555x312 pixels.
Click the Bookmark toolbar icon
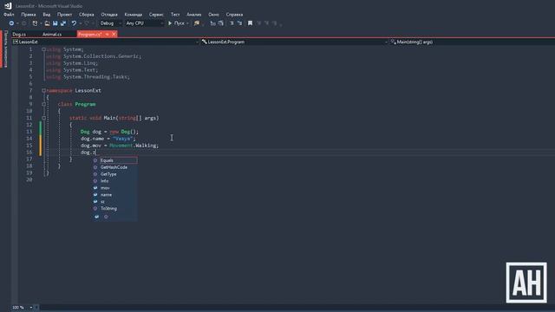[250, 23]
